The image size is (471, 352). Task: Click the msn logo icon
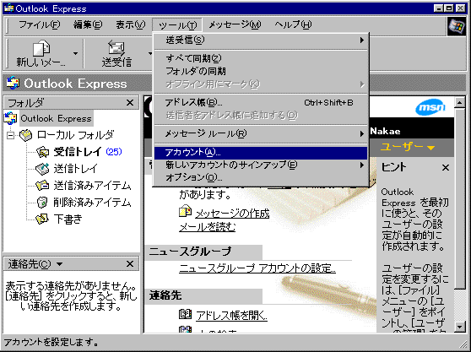pos(430,107)
